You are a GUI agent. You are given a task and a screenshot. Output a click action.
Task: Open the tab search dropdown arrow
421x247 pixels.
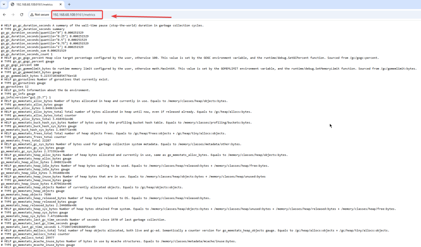(4, 4)
